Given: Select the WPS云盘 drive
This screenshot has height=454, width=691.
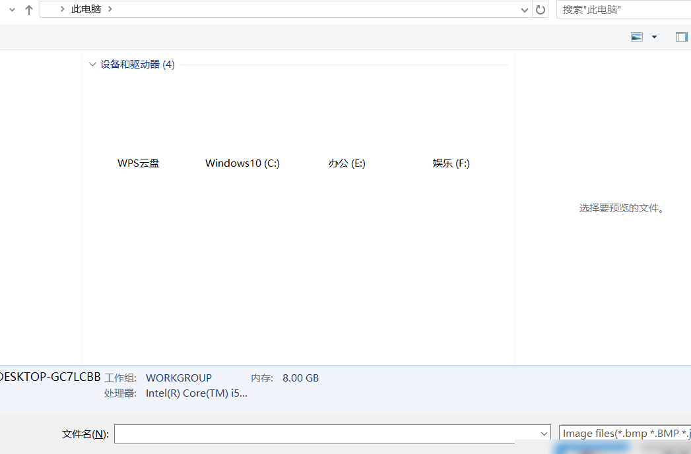Looking at the screenshot, I should pyautogui.click(x=139, y=163).
